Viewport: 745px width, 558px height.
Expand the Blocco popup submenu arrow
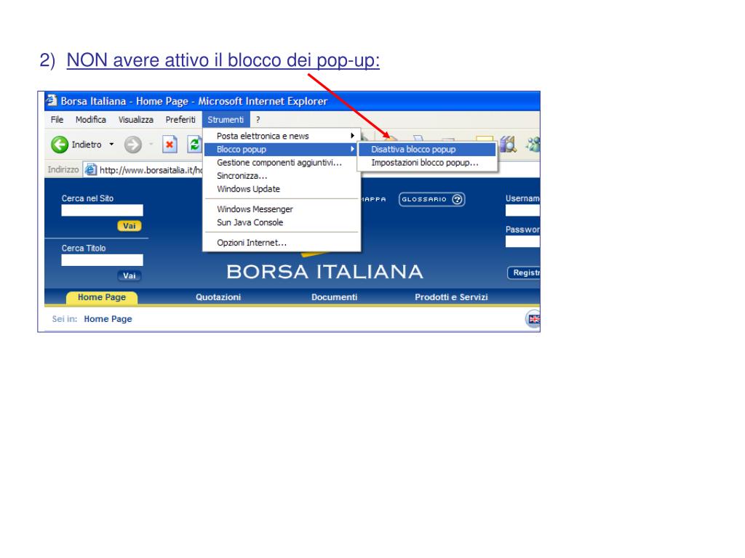pos(352,149)
